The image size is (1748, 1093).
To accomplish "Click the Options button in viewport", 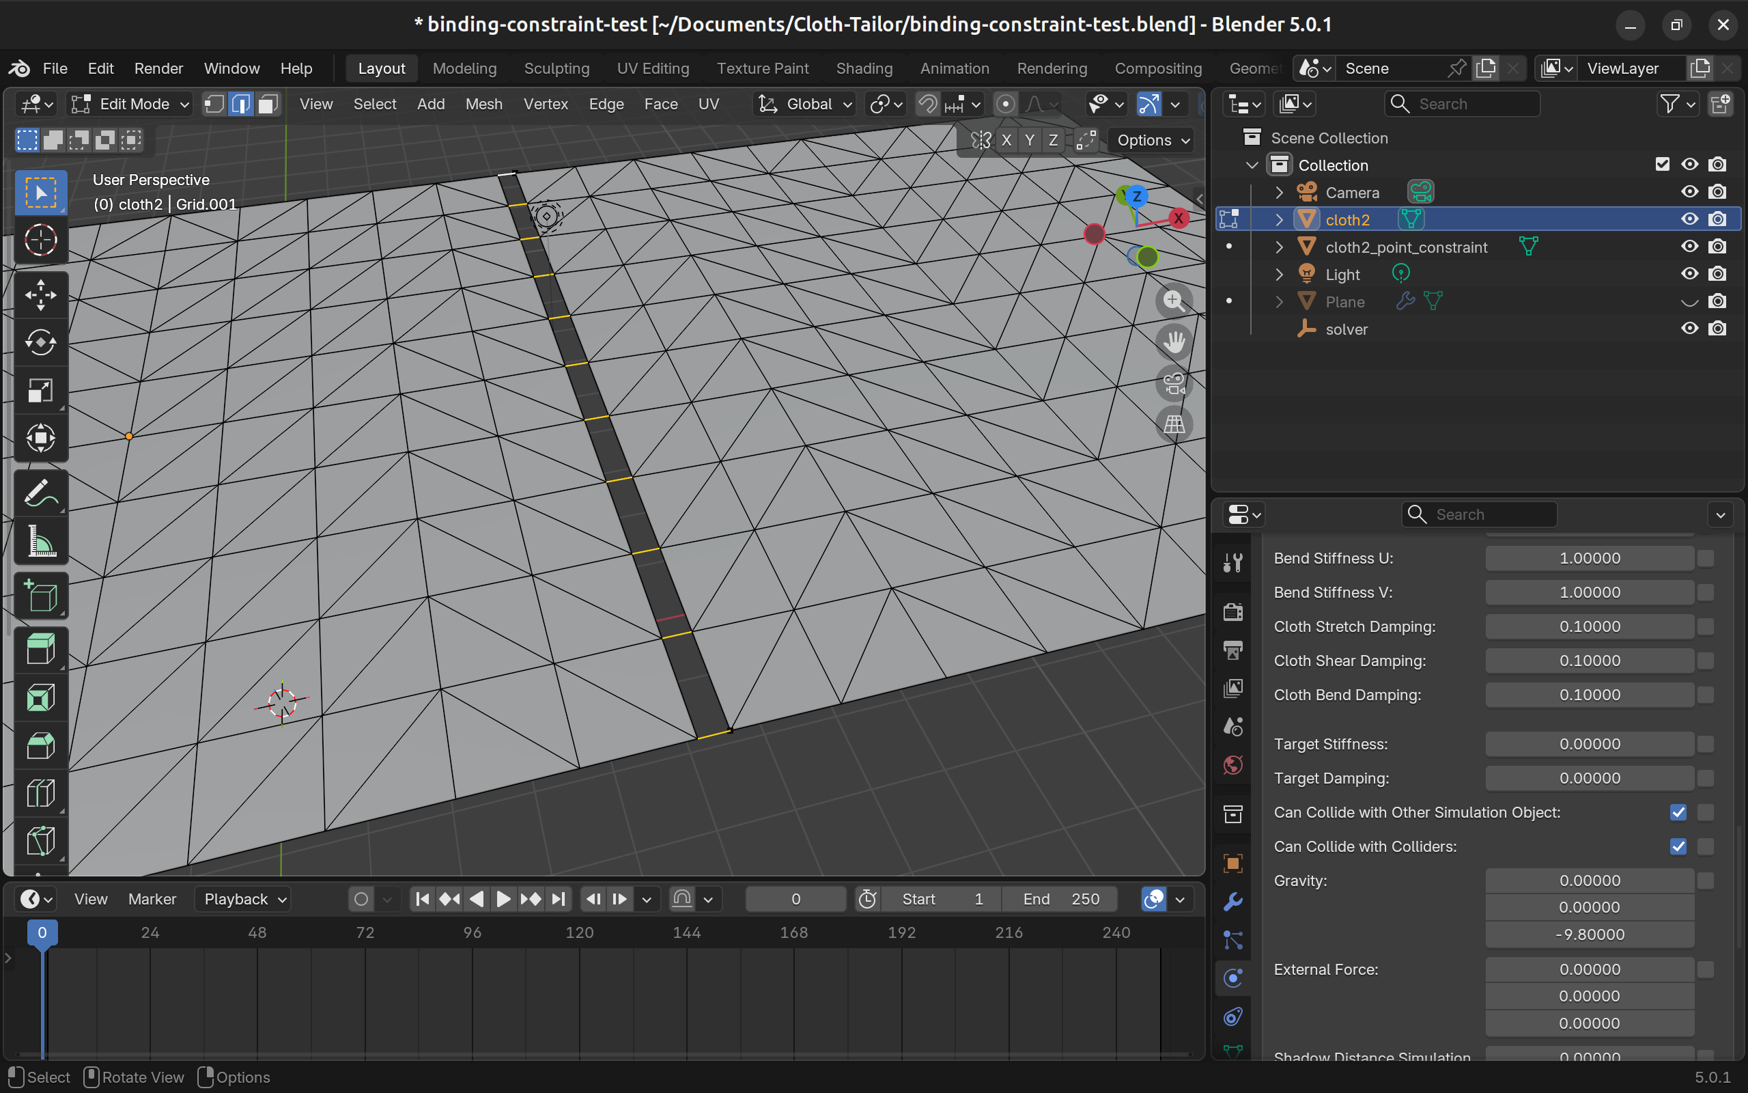I will pos(1152,140).
